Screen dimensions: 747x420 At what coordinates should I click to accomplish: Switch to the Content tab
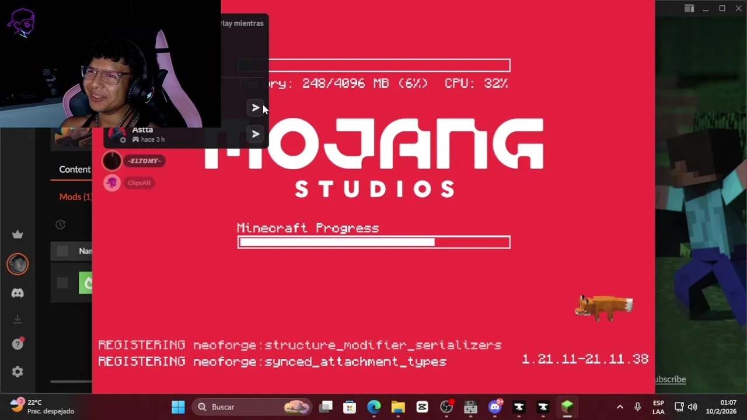75,169
